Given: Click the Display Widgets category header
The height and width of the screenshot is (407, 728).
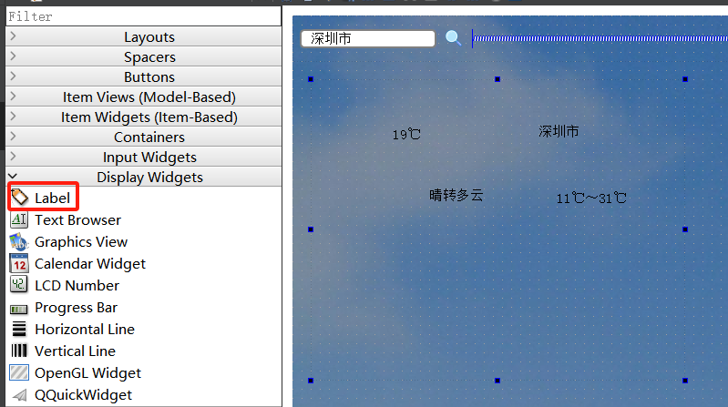Looking at the screenshot, I should (x=143, y=176).
